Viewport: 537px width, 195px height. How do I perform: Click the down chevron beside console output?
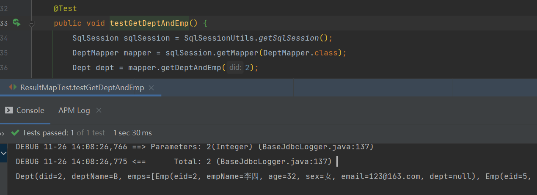[4, 154]
